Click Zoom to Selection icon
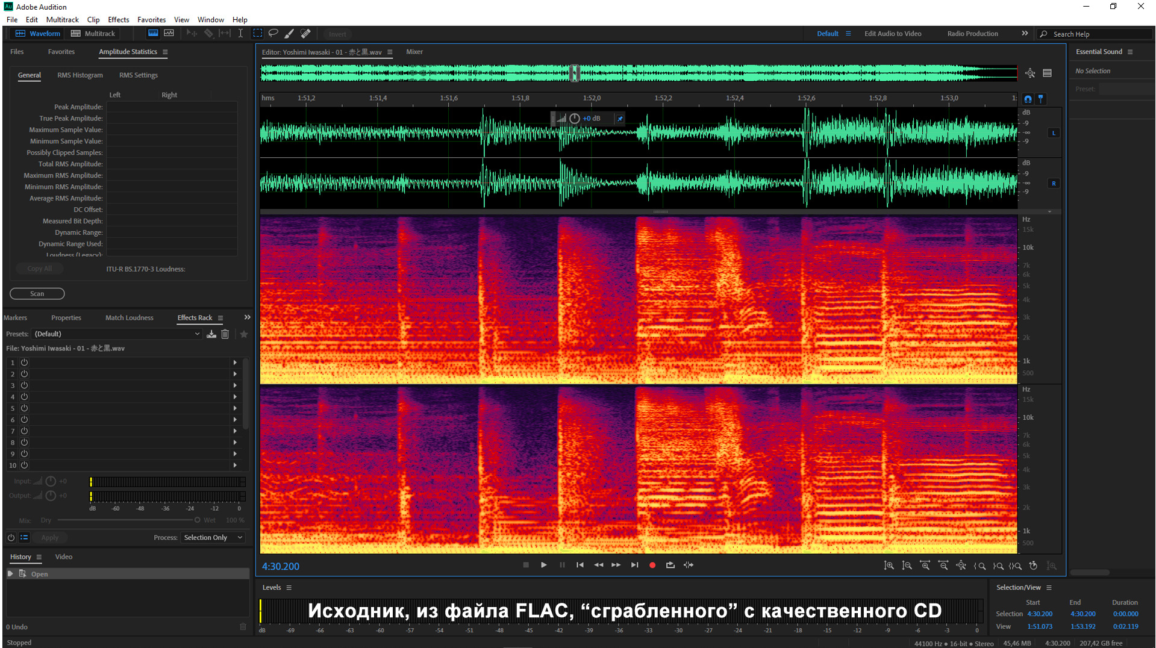Image resolution: width=1156 pixels, height=648 pixels. point(1016,565)
